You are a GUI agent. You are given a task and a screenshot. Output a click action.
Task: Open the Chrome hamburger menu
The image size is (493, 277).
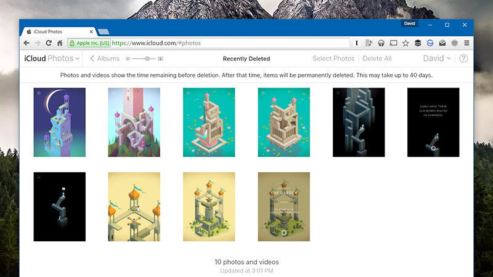click(467, 43)
